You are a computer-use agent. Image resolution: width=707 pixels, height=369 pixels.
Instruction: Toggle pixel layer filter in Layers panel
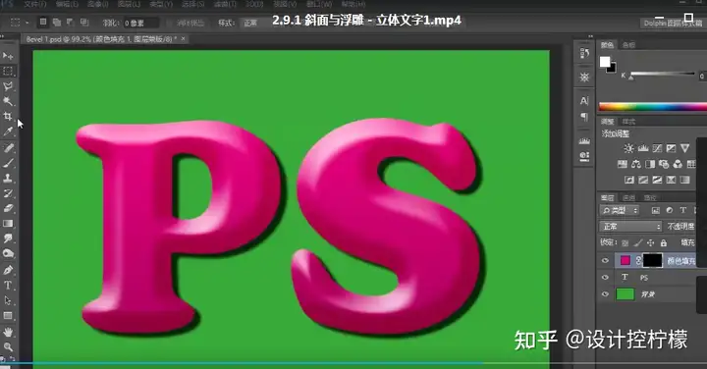point(656,210)
